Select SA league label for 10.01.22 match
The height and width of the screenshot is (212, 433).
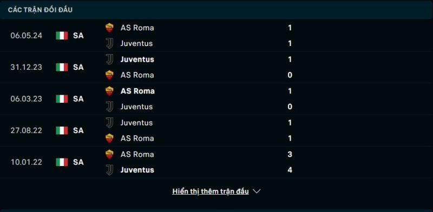tap(78, 162)
